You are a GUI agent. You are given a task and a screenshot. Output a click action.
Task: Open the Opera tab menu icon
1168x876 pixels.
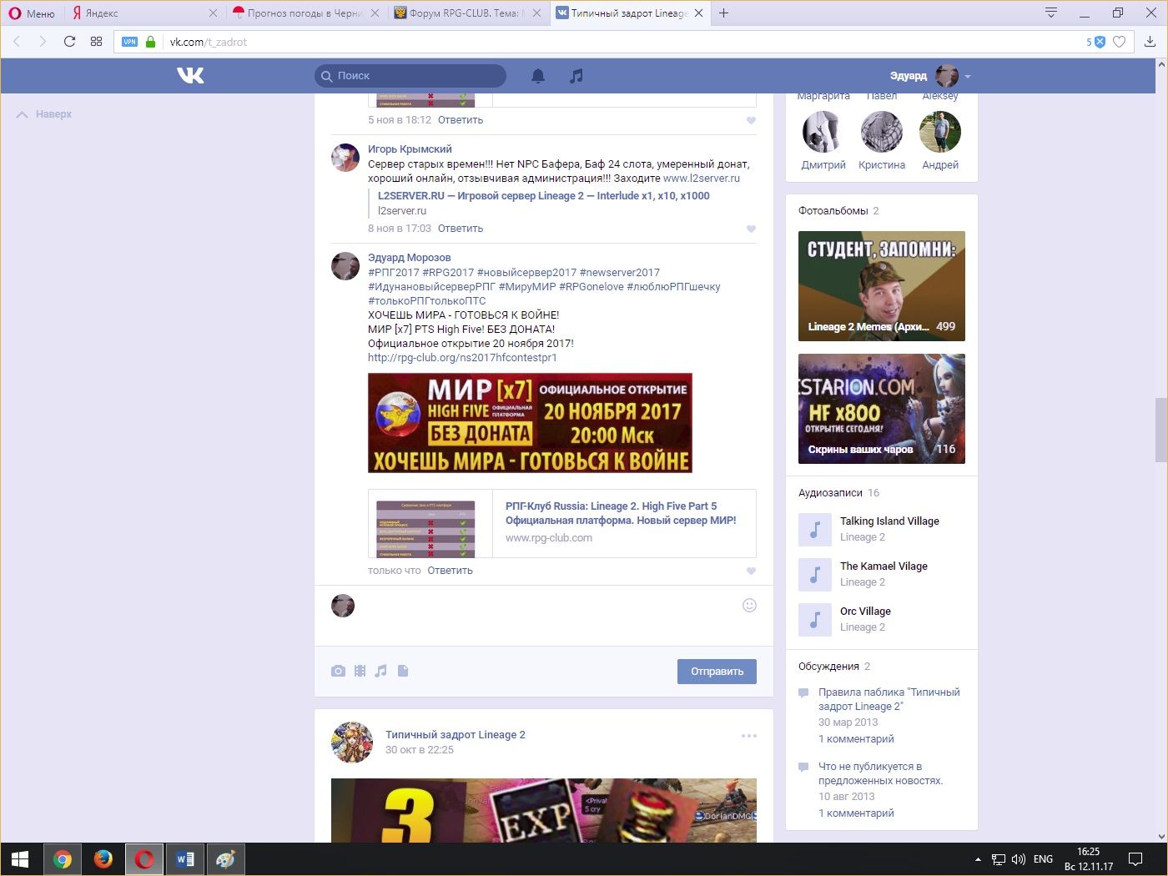tap(1051, 13)
